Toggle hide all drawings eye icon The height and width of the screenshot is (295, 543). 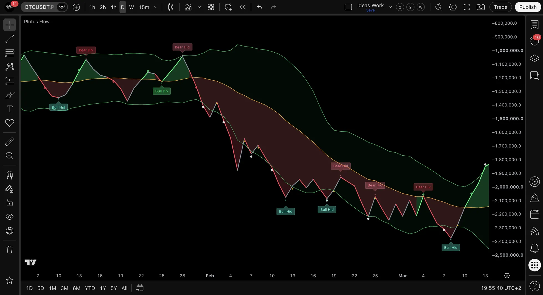coord(10,217)
